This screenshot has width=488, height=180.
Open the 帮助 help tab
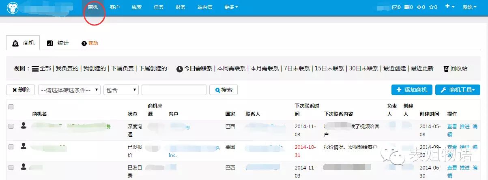tap(90, 43)
